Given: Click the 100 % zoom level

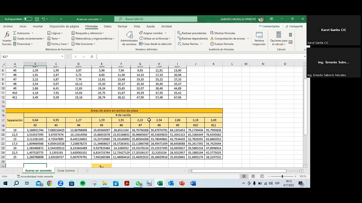Looking at the screenshot, I should 303,176.
